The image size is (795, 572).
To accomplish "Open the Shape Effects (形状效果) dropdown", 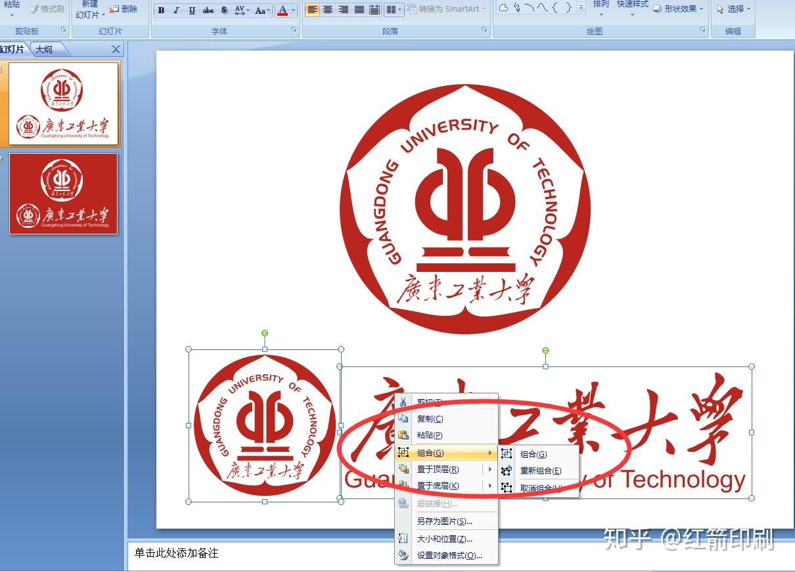I will pos(679,9).
